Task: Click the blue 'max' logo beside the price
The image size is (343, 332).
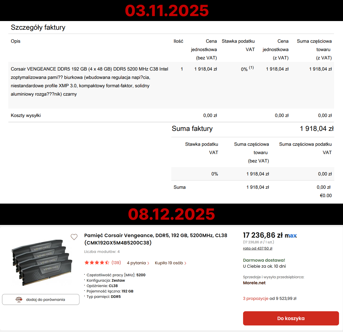Action: point(291,235)
